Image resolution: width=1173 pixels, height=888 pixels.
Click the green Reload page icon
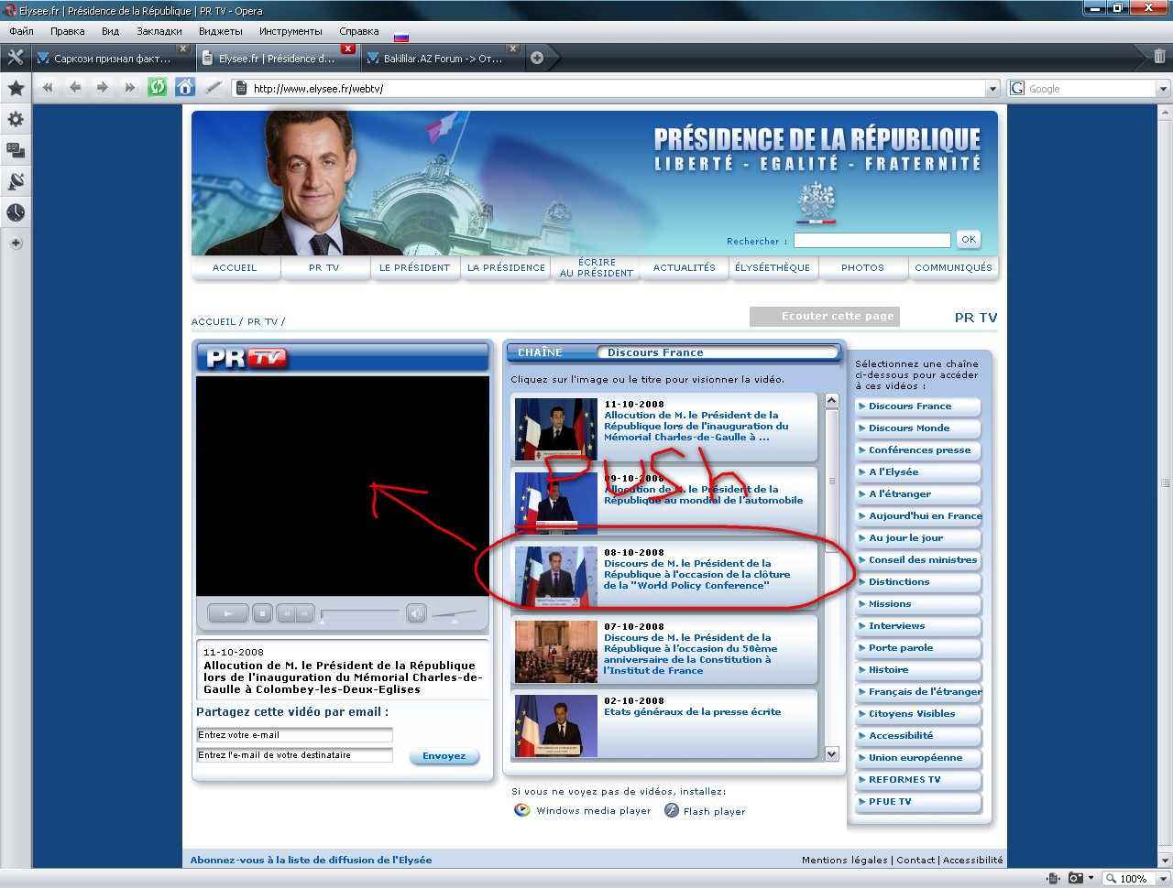[x=158, y=88]
